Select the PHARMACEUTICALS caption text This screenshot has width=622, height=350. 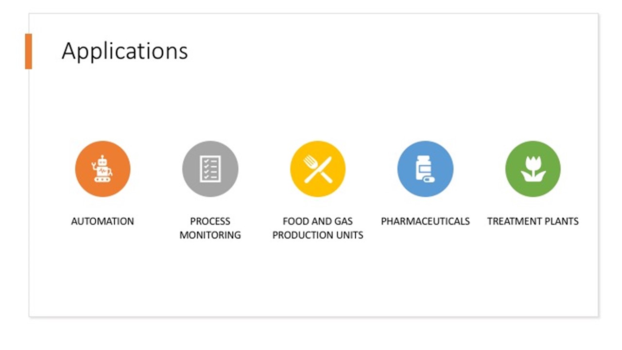[425, 221]
